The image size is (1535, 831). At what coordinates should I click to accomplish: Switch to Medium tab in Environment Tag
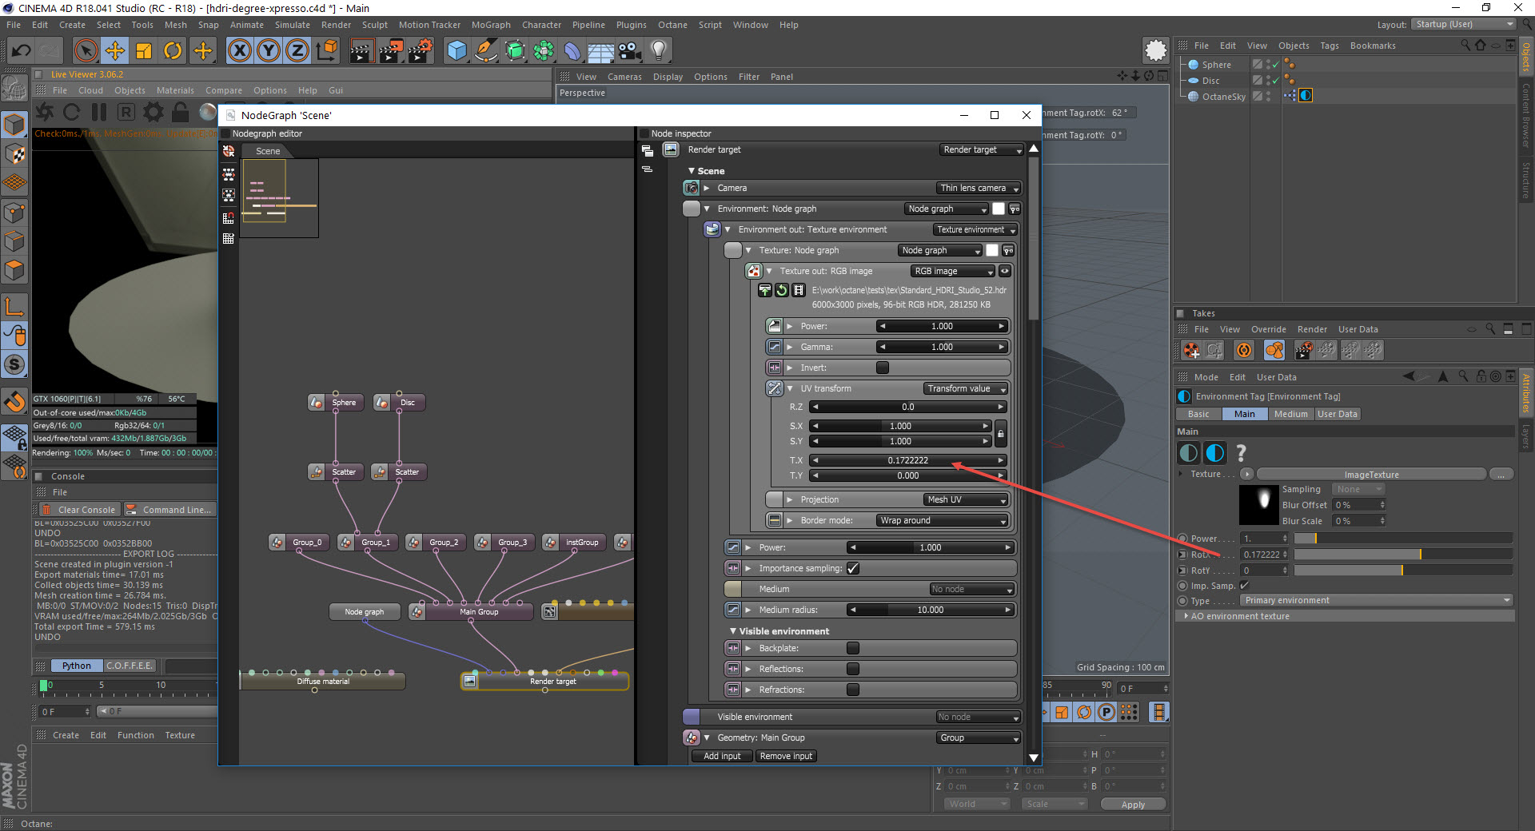click(x=1290, y=414)
